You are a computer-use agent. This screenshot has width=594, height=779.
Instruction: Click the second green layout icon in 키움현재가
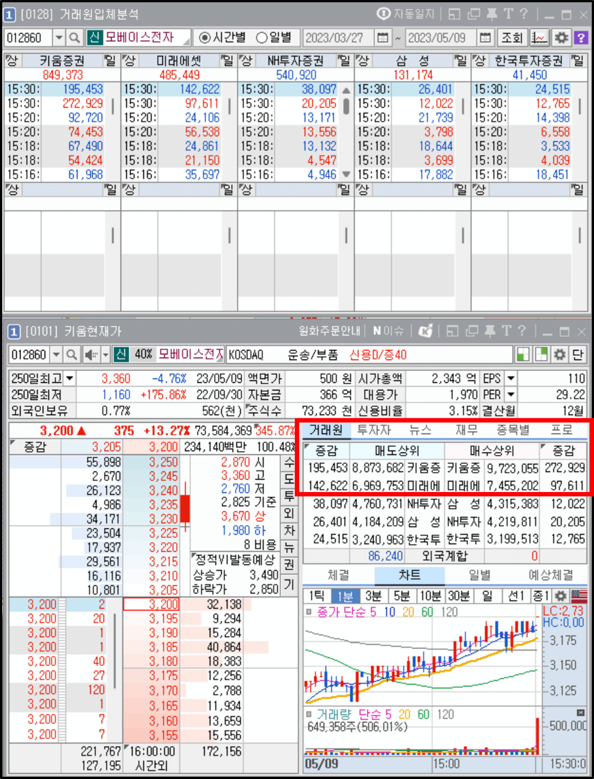point(541,355)
